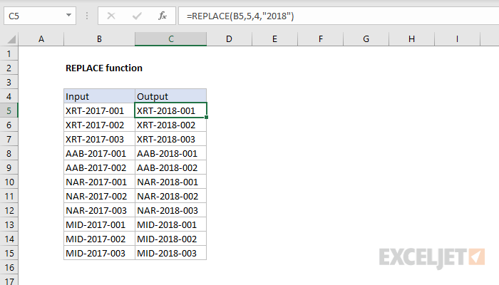
Task: Click the Output header cell
Action: point(170,96)
